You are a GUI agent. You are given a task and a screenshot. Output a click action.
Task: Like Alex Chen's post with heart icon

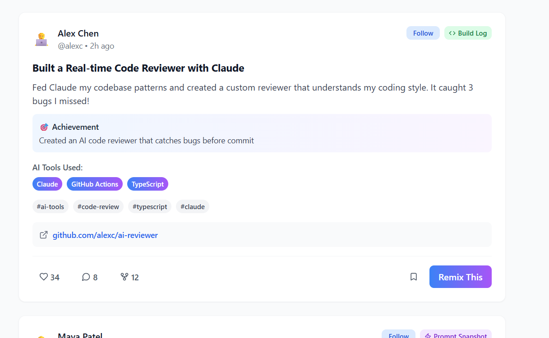(44, 277)
